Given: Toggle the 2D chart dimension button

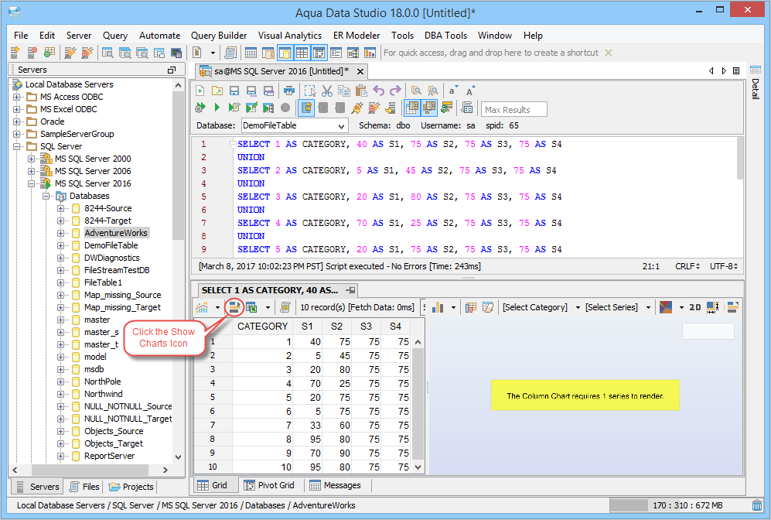Looking at the screenshot, I should pos(694,307).
